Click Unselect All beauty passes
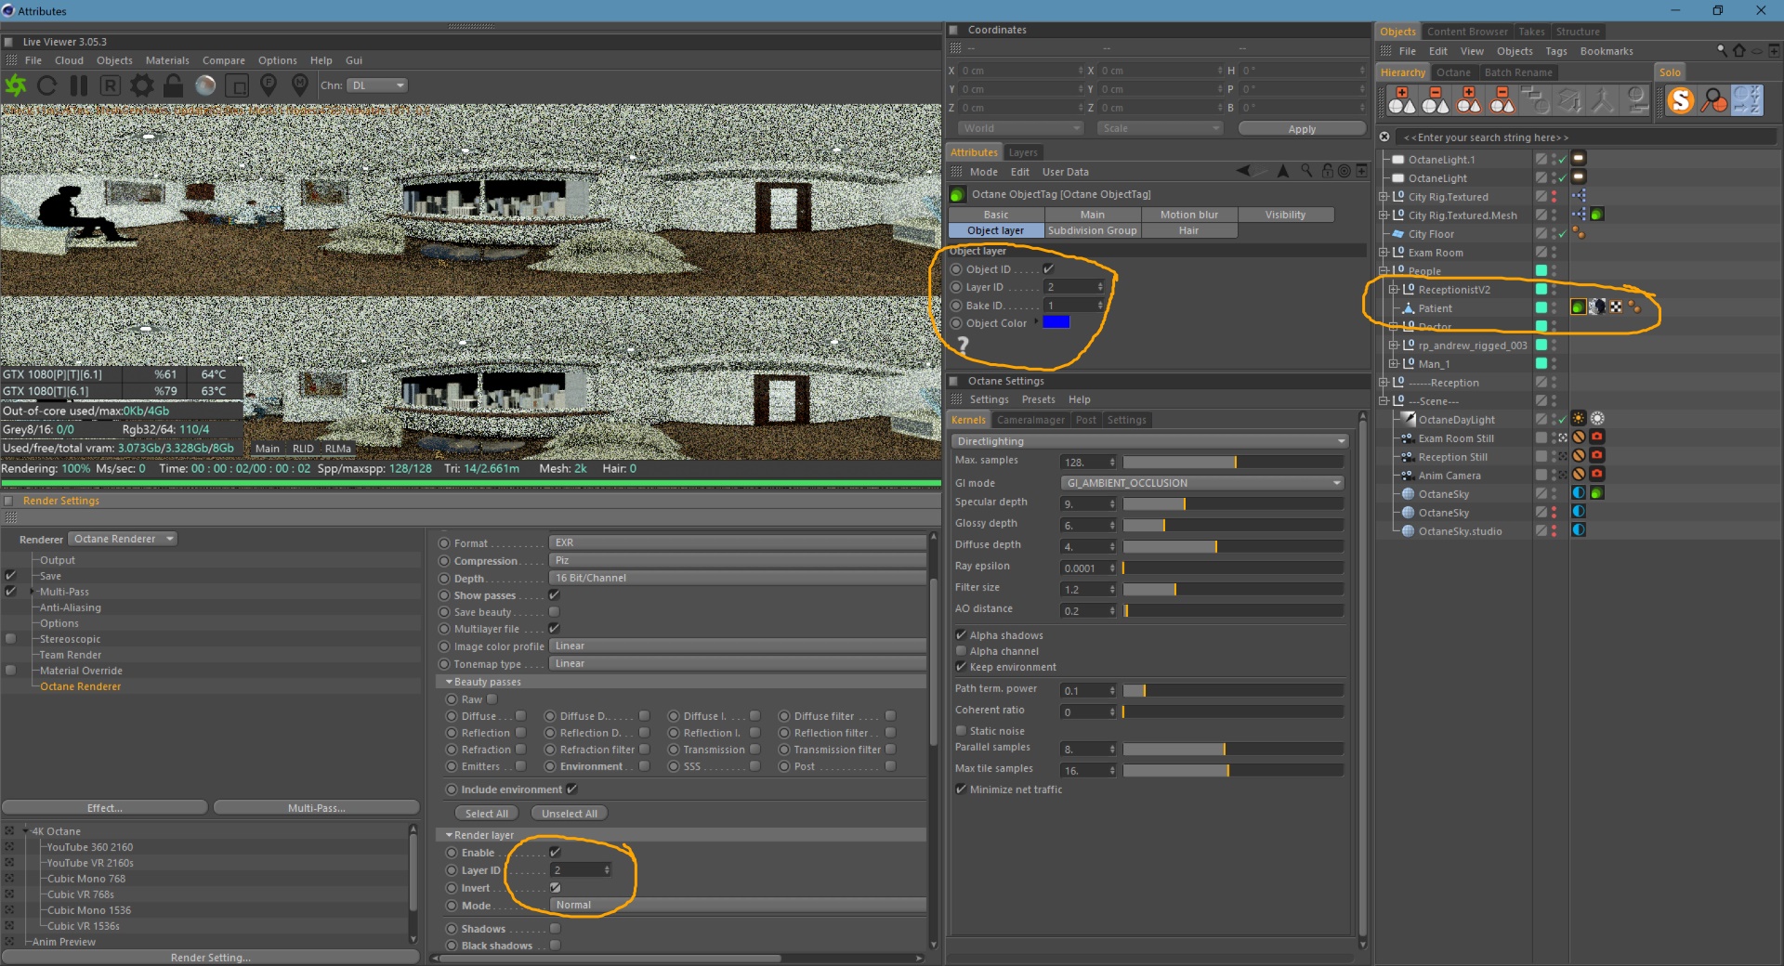Viewport: 1784px width, 966px height. click(570, 814)
